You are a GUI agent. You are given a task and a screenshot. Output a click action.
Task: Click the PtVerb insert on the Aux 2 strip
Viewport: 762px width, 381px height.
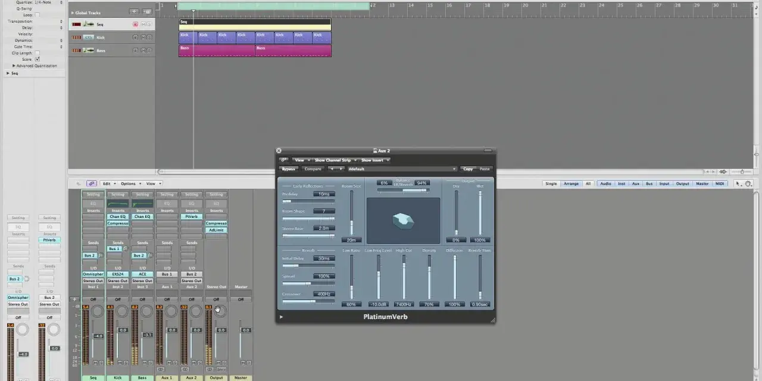[192, 217]
